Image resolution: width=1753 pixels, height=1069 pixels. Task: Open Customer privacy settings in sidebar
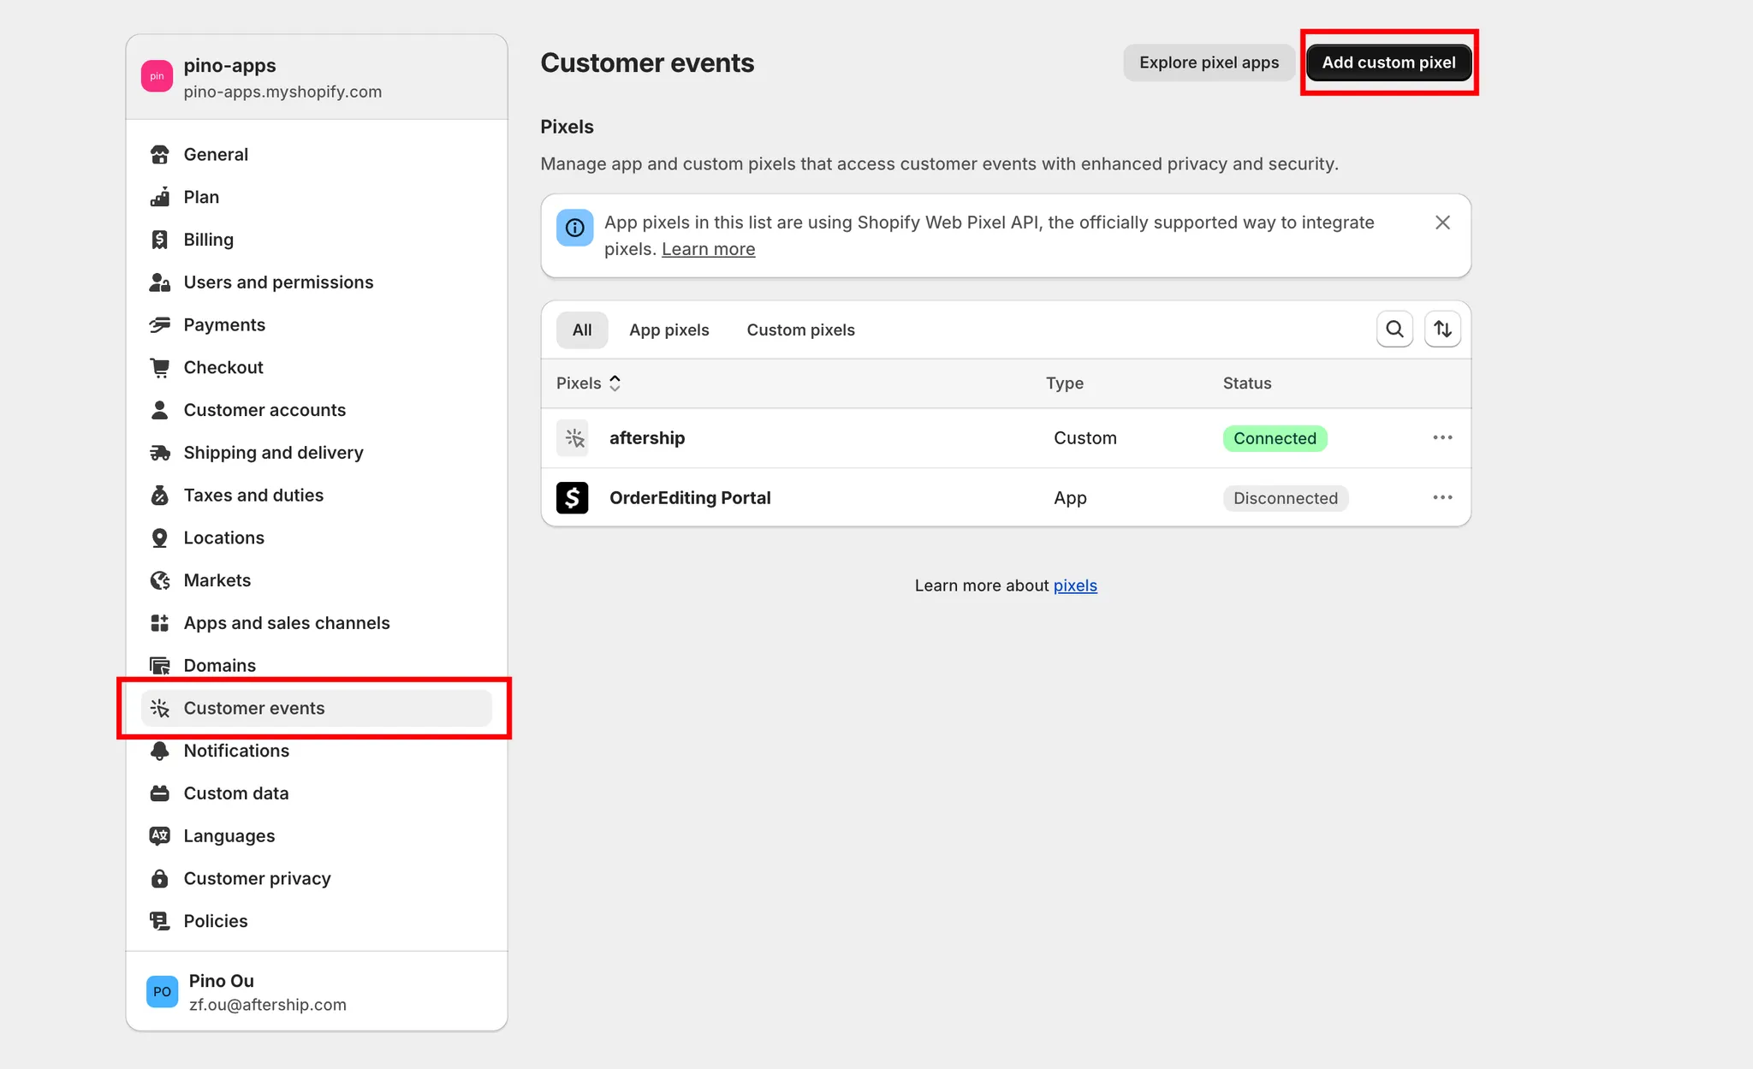pyautogui.click(x=257, y=878)
